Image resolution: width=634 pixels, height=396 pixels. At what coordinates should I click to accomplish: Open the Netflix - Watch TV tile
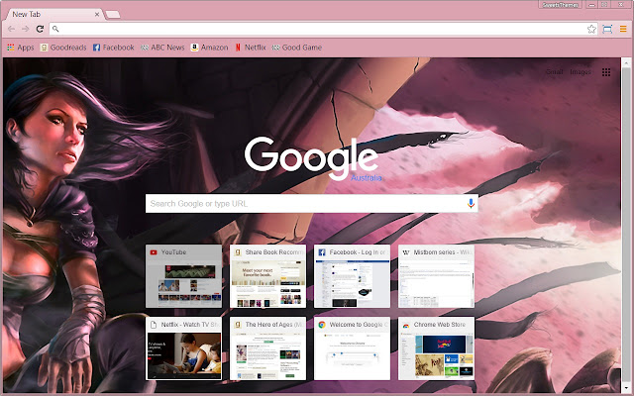pos(183,348)
